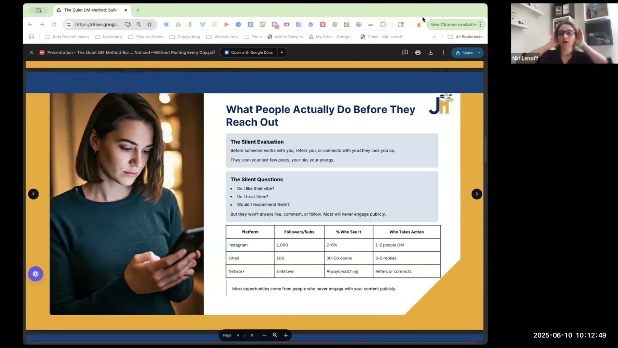
Task: Expand the Open with dropdown arrow
Action: 281,53
